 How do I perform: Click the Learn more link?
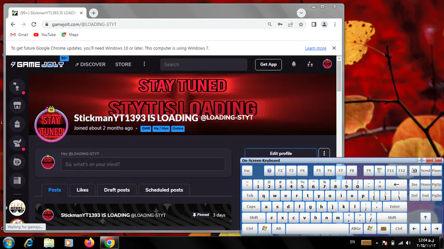coord(315,48)
